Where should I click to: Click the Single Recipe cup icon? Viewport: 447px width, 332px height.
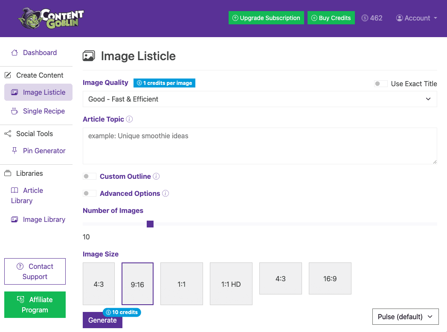15,111
